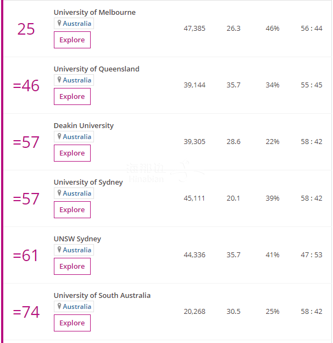This screenshot has height=343, width=333.
Task: Open the University of Queensland title link
Action: click(x=96, y=69)
